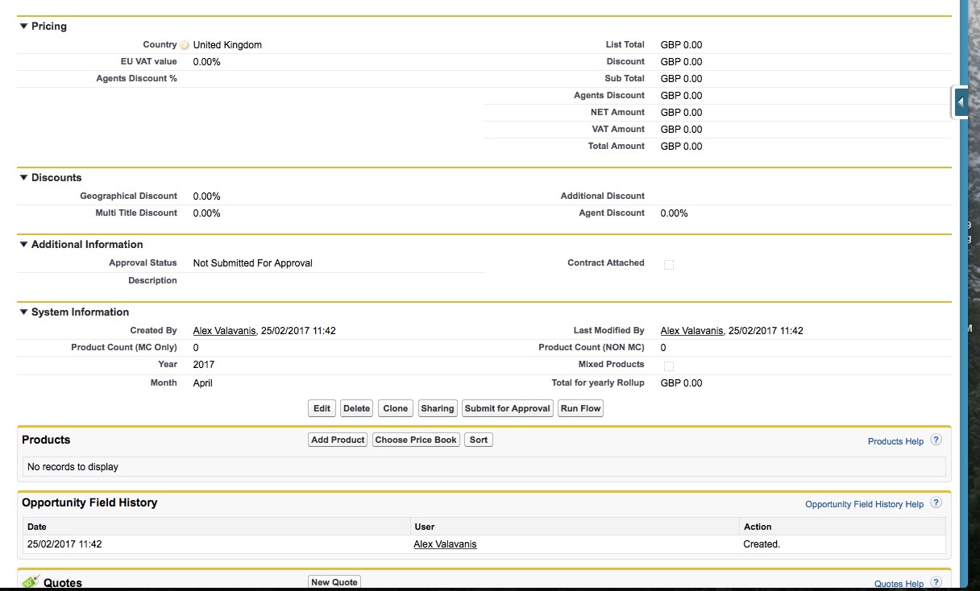
Task: Collapse the System Information section
Action: click(24, 312)
